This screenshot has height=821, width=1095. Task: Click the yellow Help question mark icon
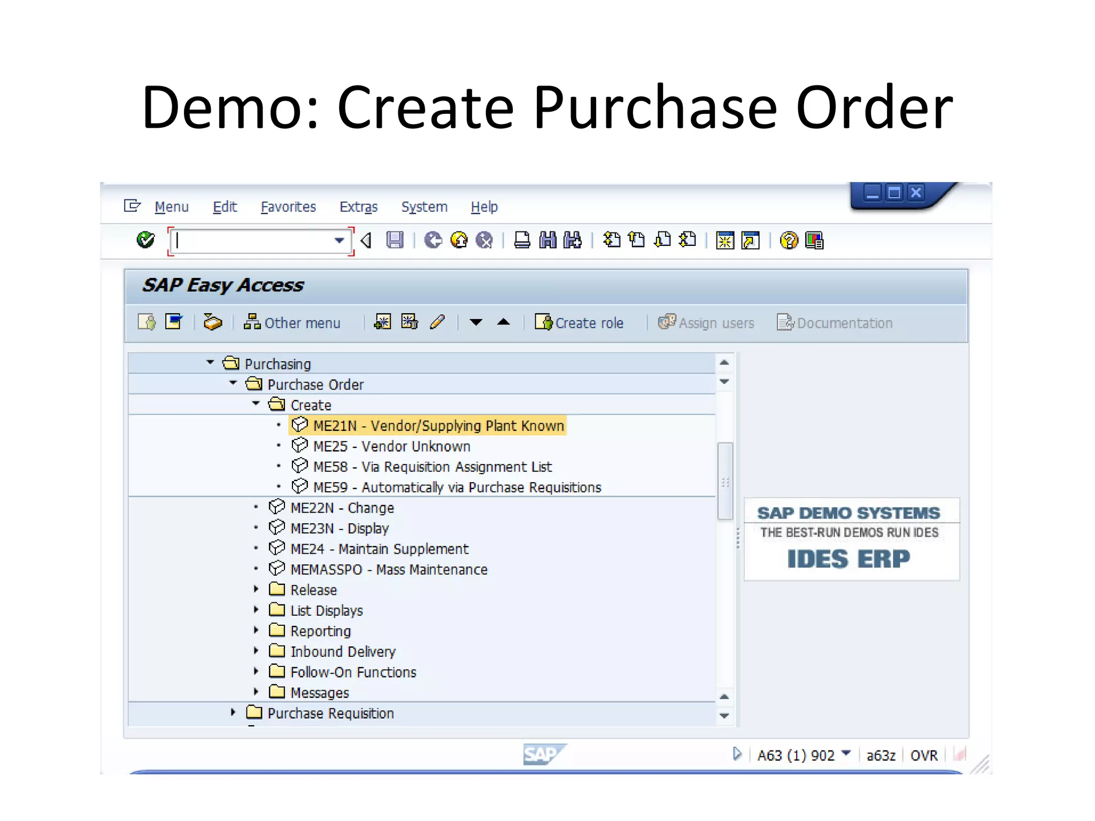(x=789, y=241)
